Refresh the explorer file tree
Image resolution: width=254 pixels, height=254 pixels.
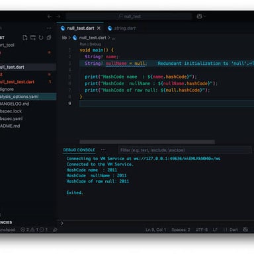(x=41, y=38)
